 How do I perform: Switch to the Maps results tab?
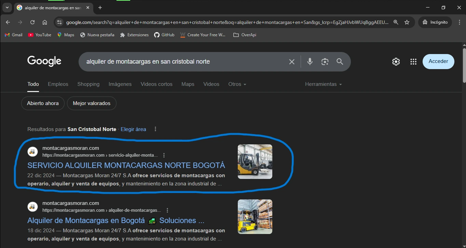click(x=188, y=84)
